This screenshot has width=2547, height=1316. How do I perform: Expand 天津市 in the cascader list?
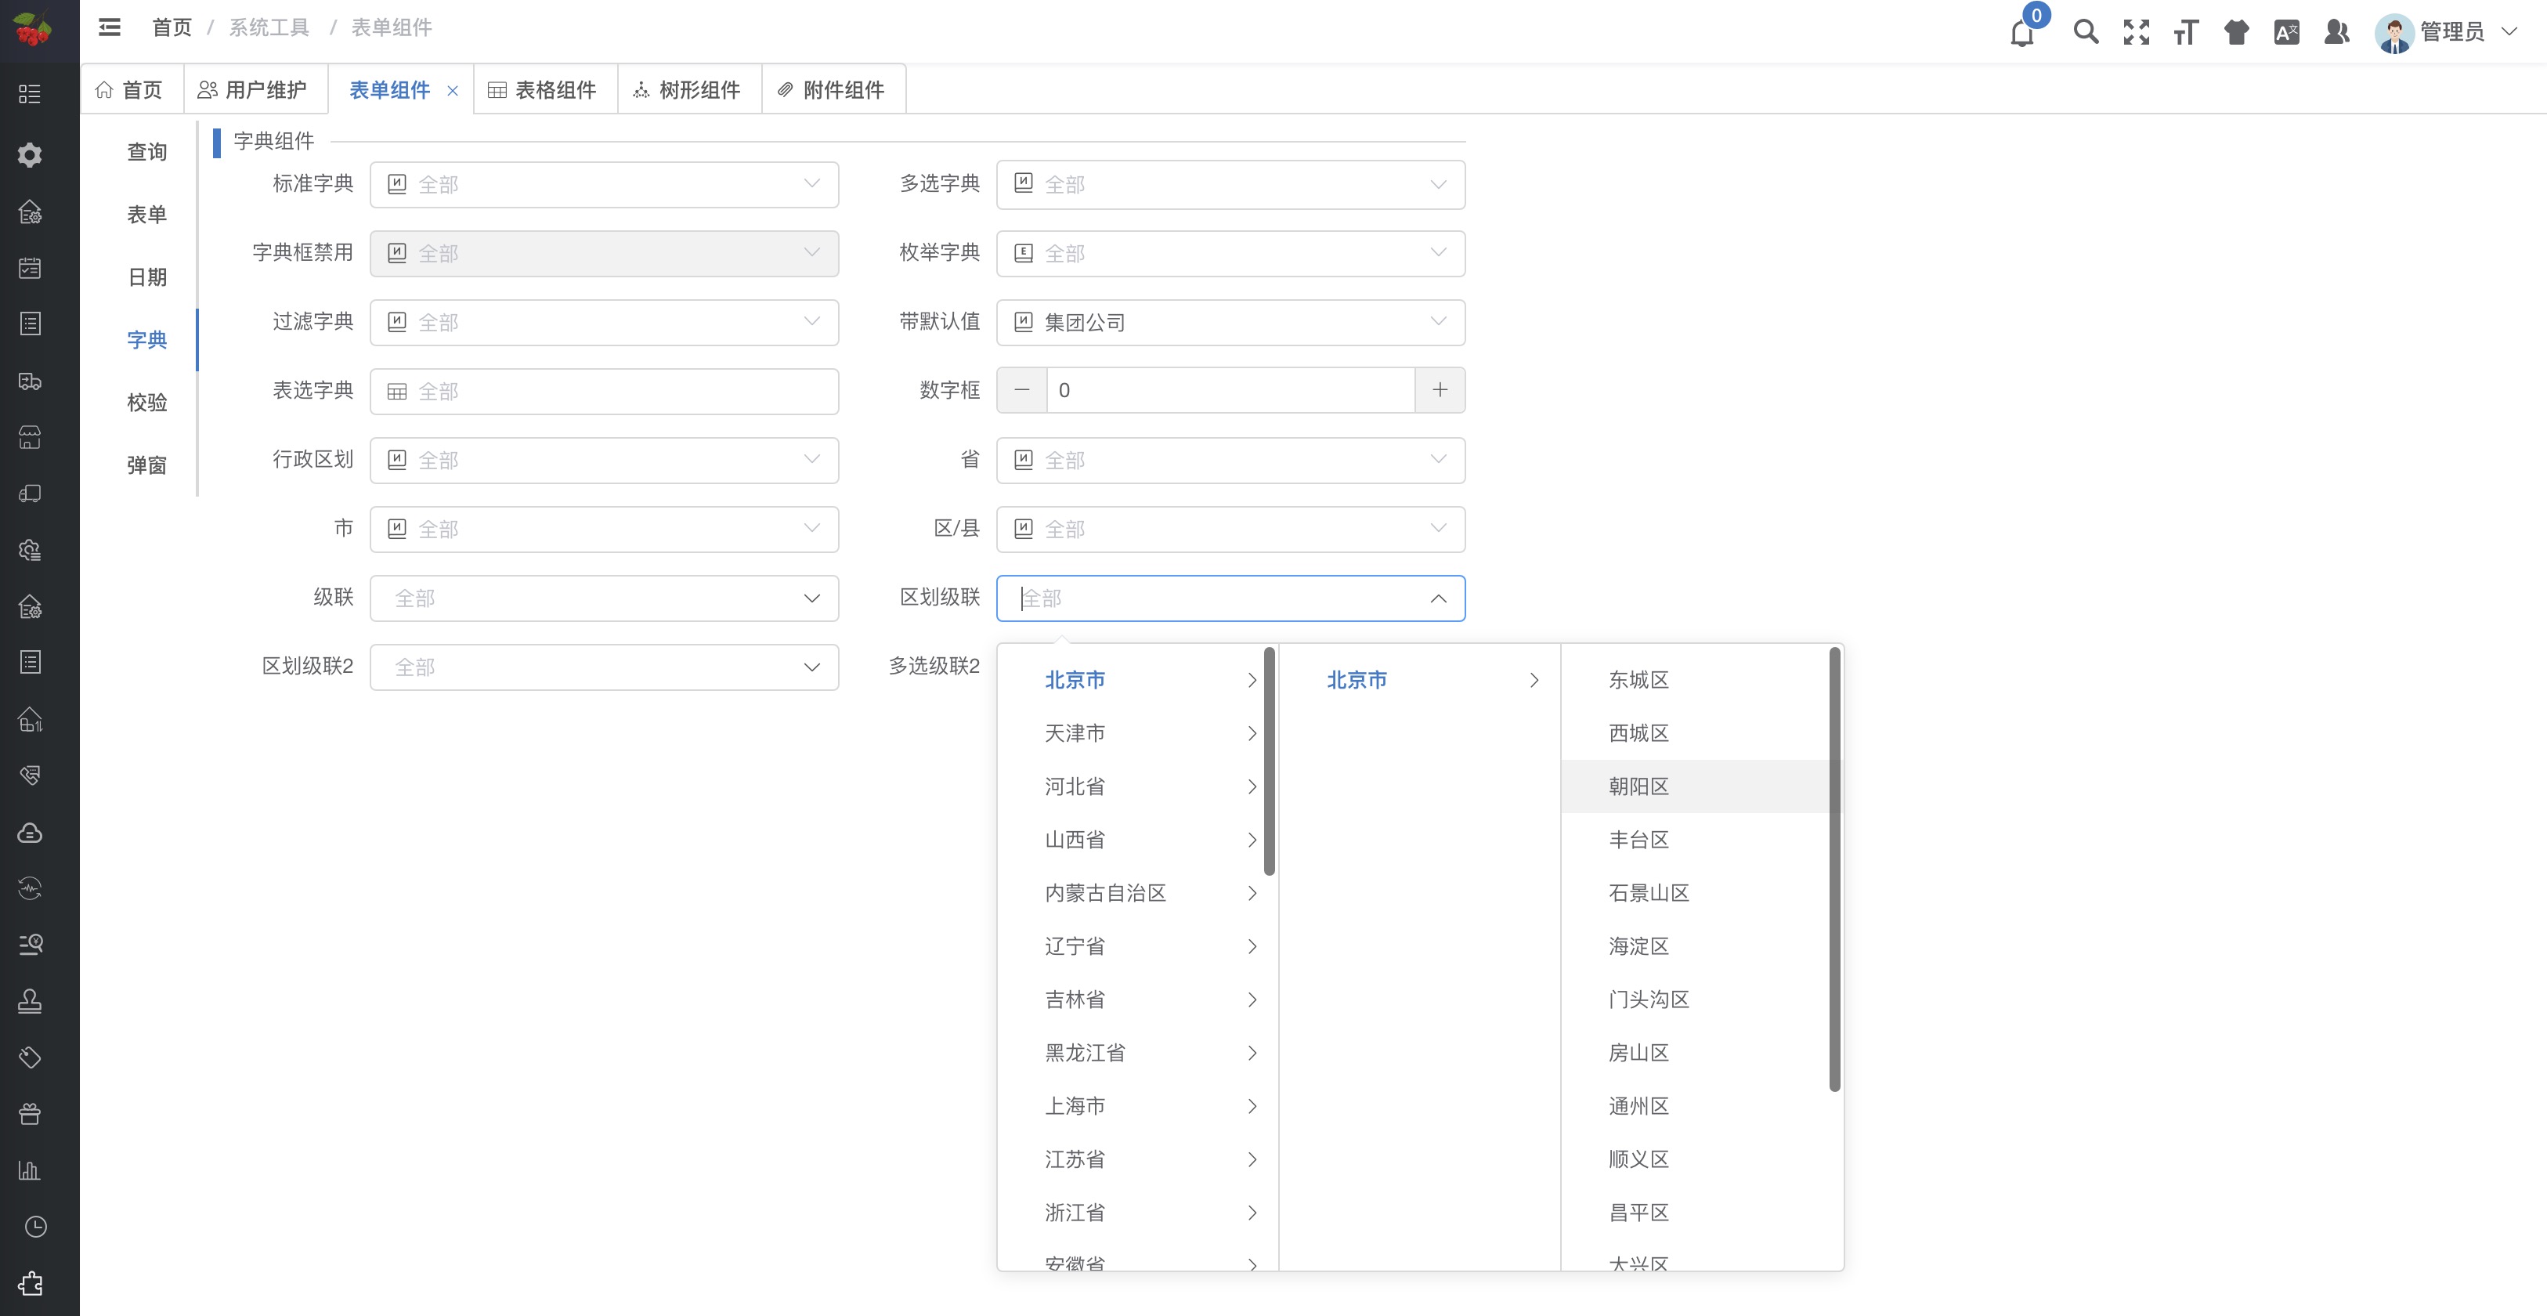coord(1137,734)
